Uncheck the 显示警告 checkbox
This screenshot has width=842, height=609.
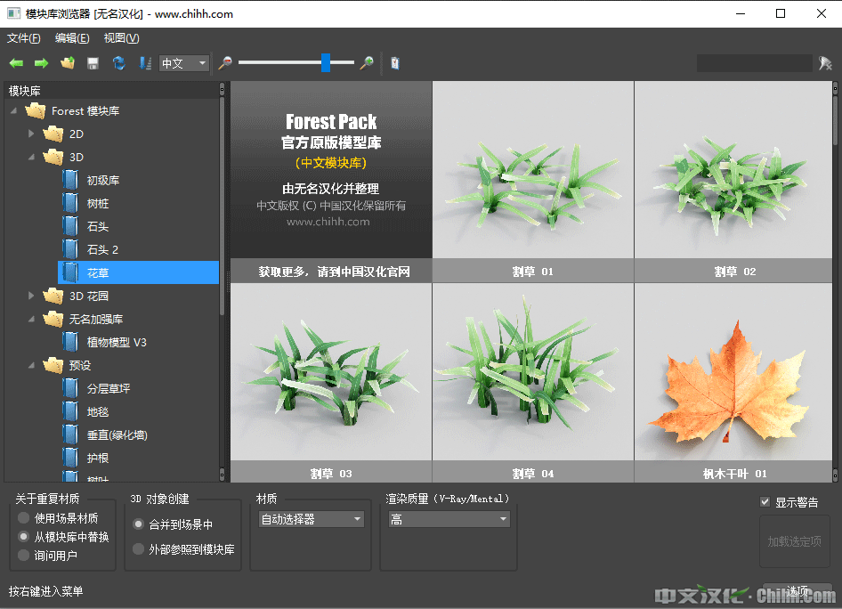click(765, 502)
